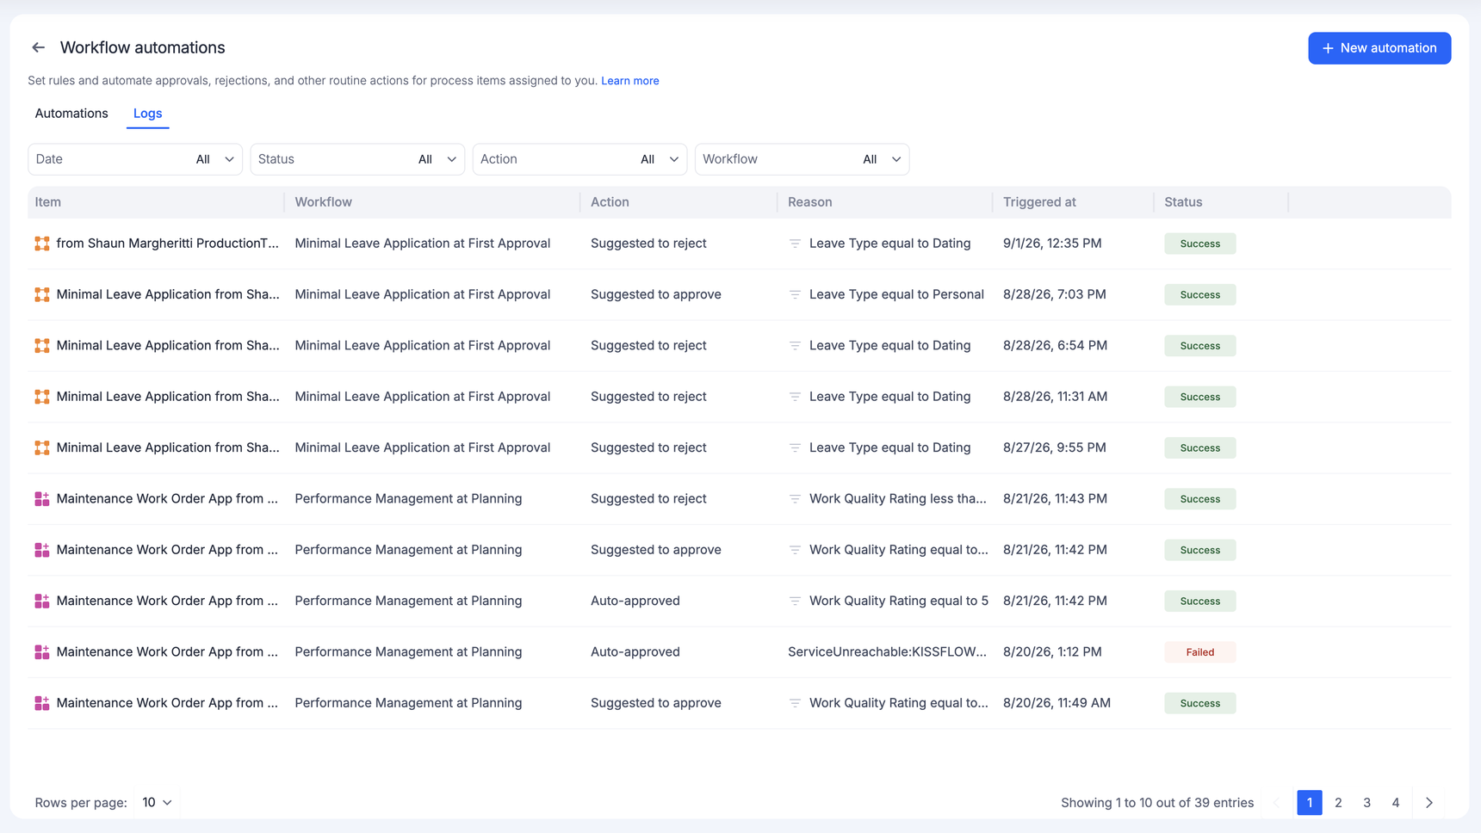
Task: Click the Item column header
Action: (48, 202)
